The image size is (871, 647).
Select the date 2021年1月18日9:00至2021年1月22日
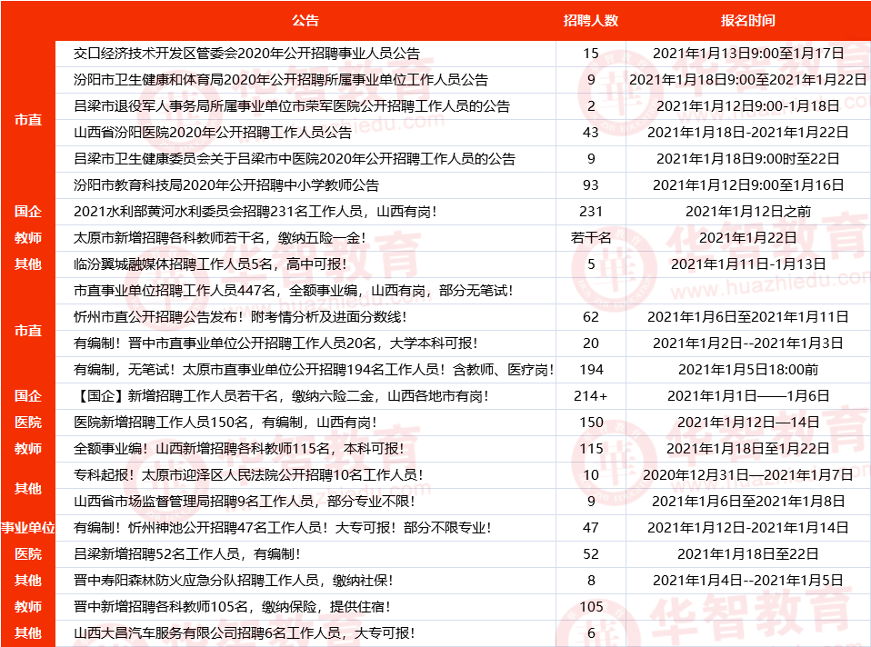tap(748, 80)
